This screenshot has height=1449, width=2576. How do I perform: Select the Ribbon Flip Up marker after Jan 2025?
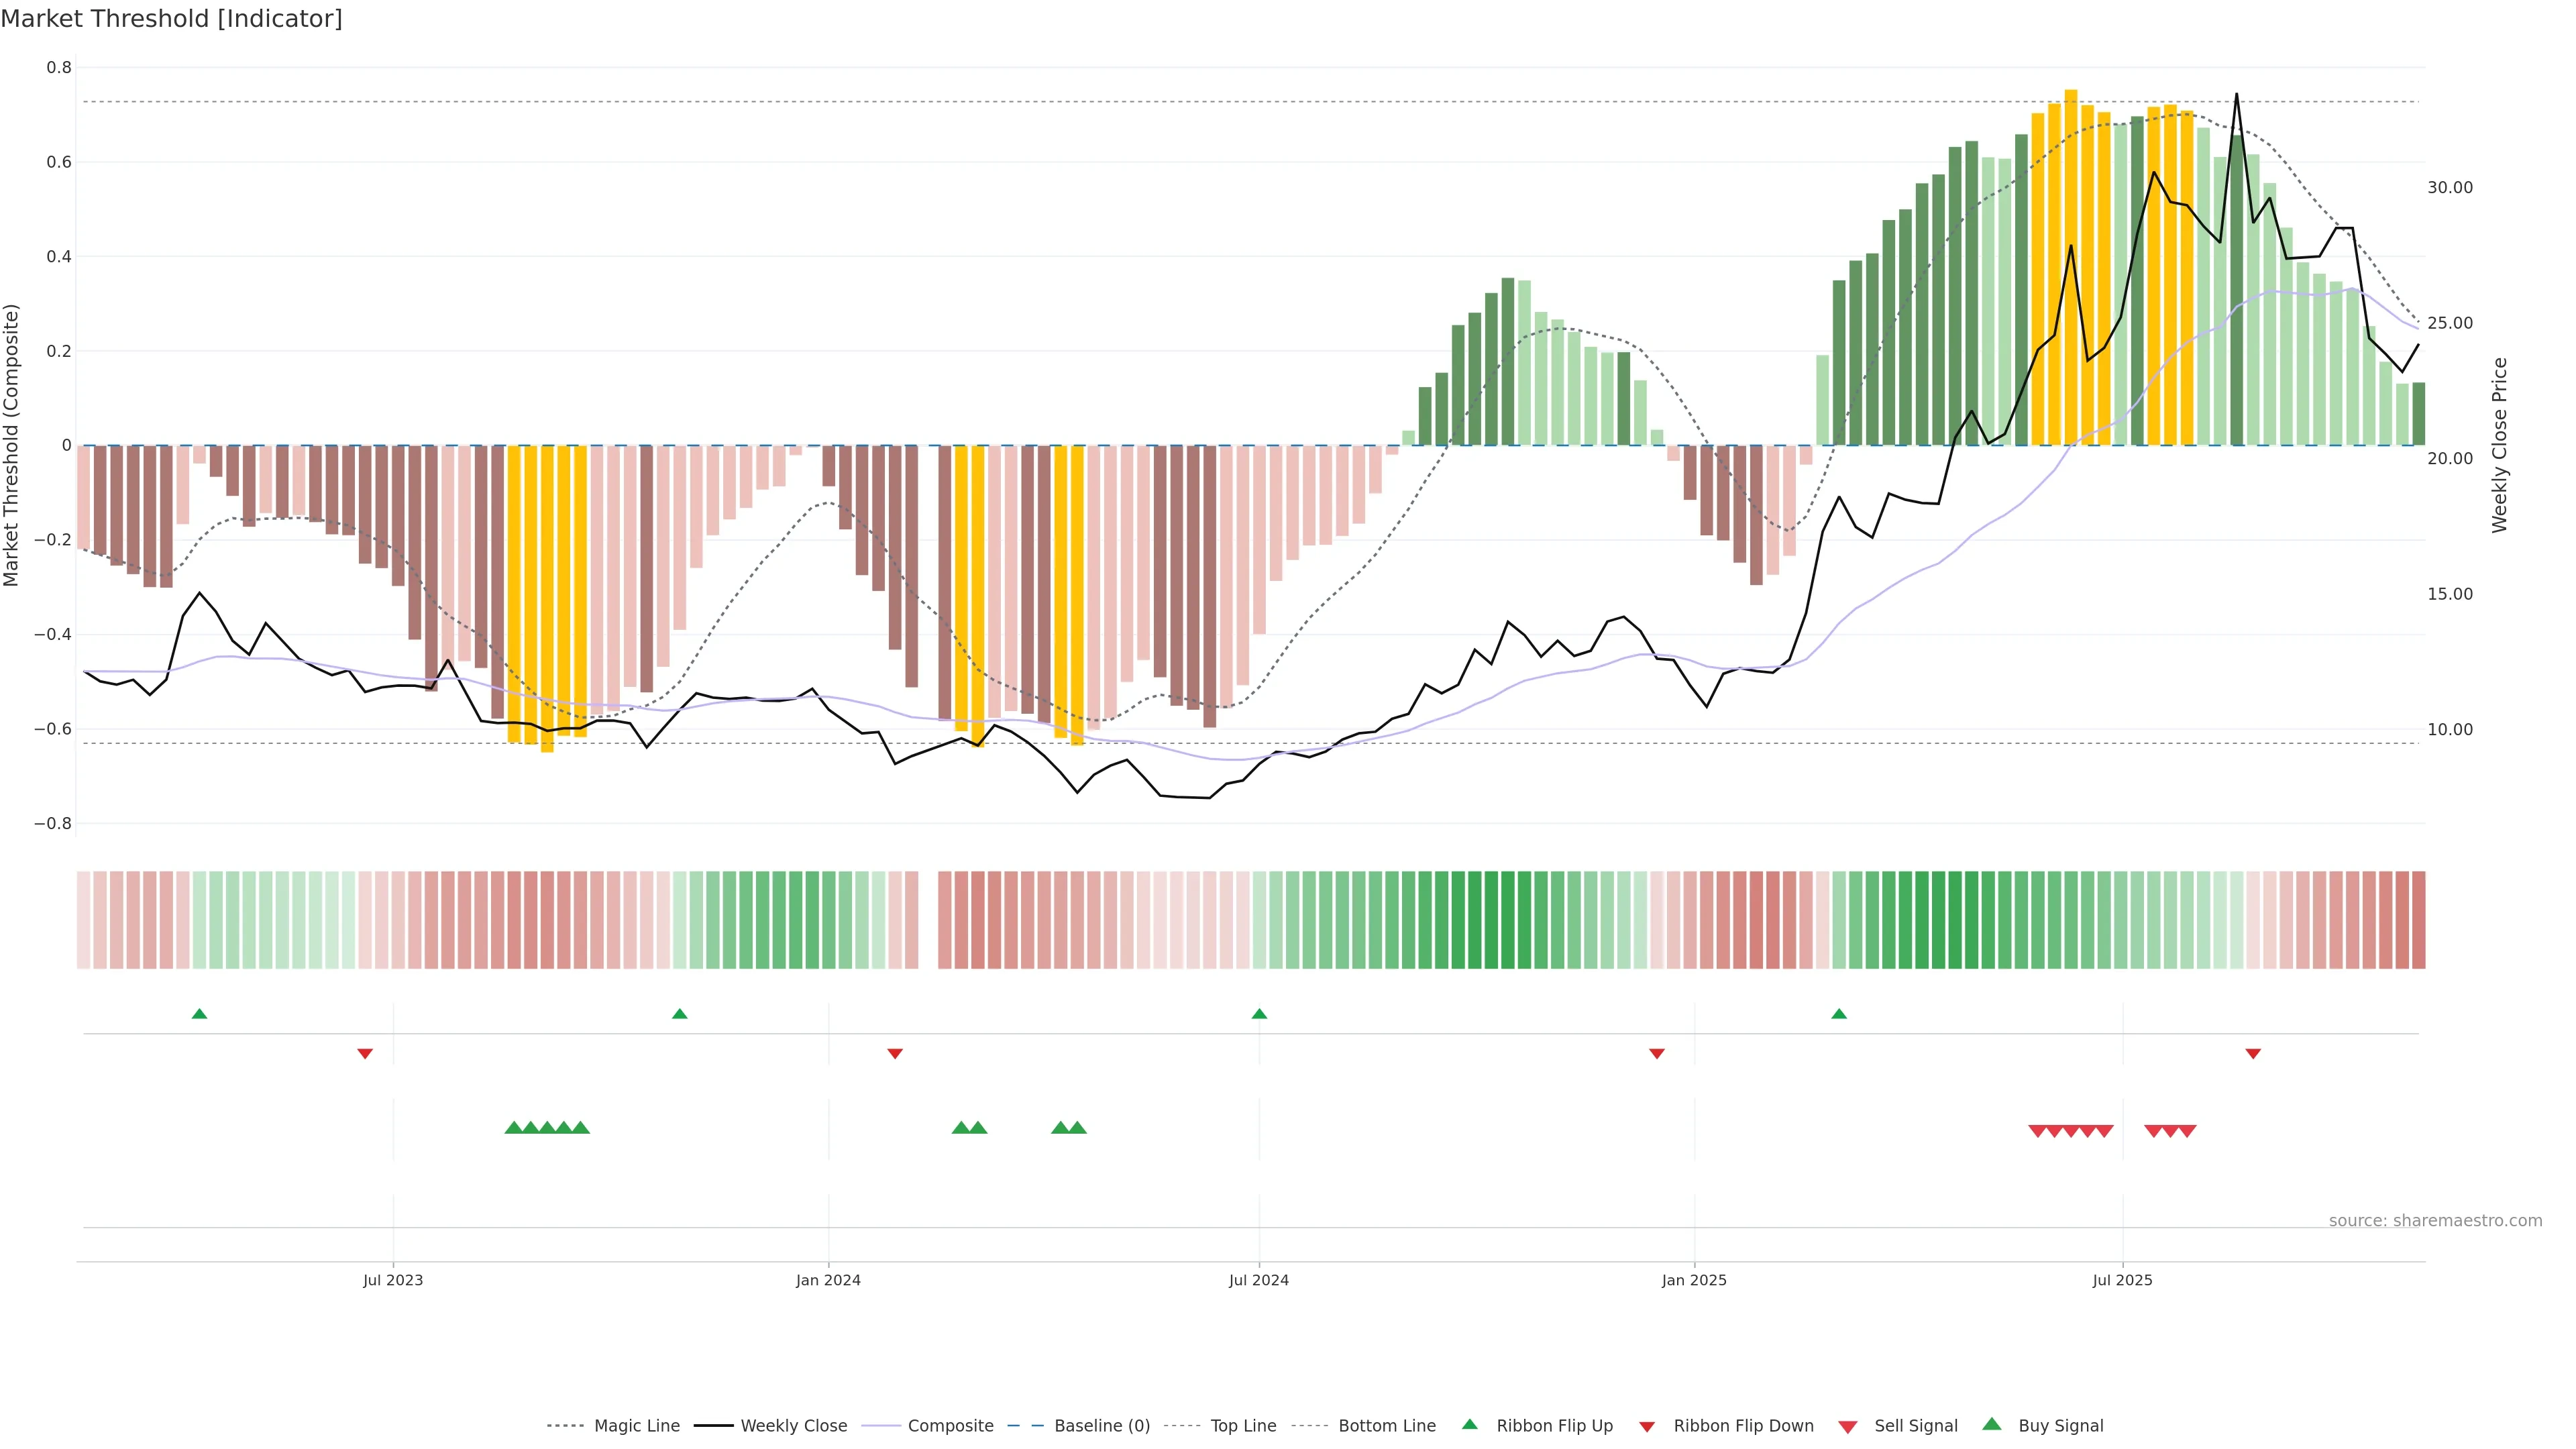click(1839, 1014)
